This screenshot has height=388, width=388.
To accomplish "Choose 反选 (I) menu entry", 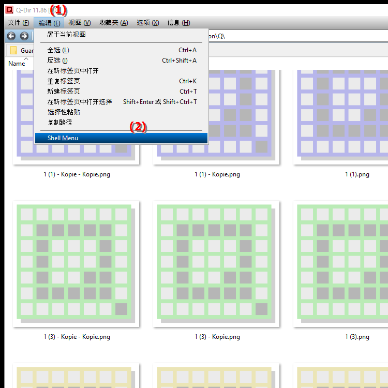I will [x=121, y=61].
